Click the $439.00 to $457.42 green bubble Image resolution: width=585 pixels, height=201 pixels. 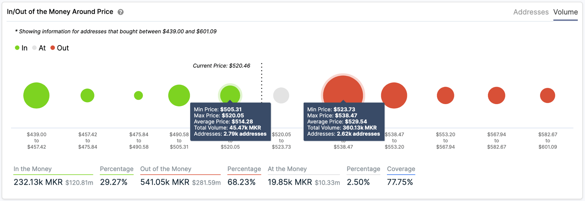[x=37, y=95]
